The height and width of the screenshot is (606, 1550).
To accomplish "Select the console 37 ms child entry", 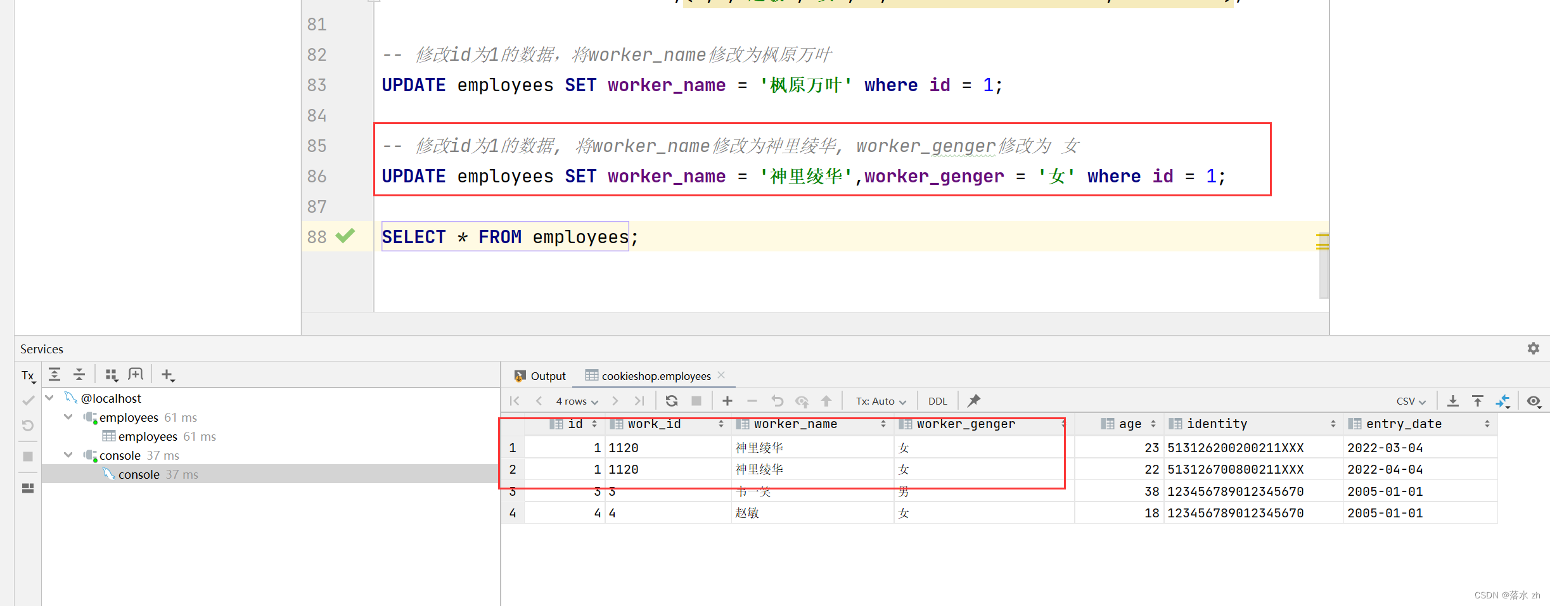I will tap(151, 474).
